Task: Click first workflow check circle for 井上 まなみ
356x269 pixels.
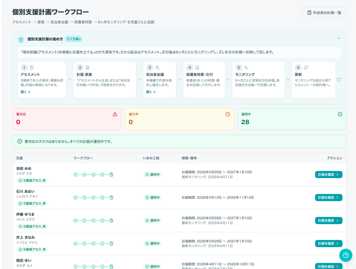Action: 75,243
